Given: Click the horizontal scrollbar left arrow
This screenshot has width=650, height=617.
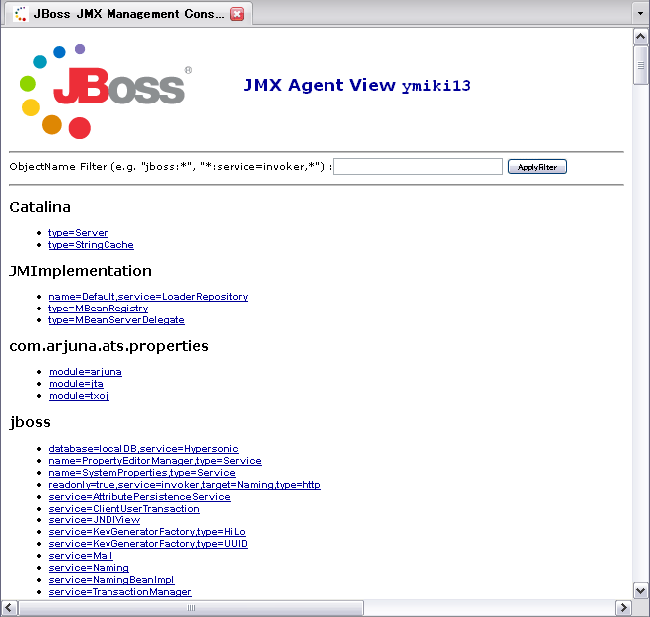Looking at the screenshot, I should pyautogui.click(x=9, y=608).
